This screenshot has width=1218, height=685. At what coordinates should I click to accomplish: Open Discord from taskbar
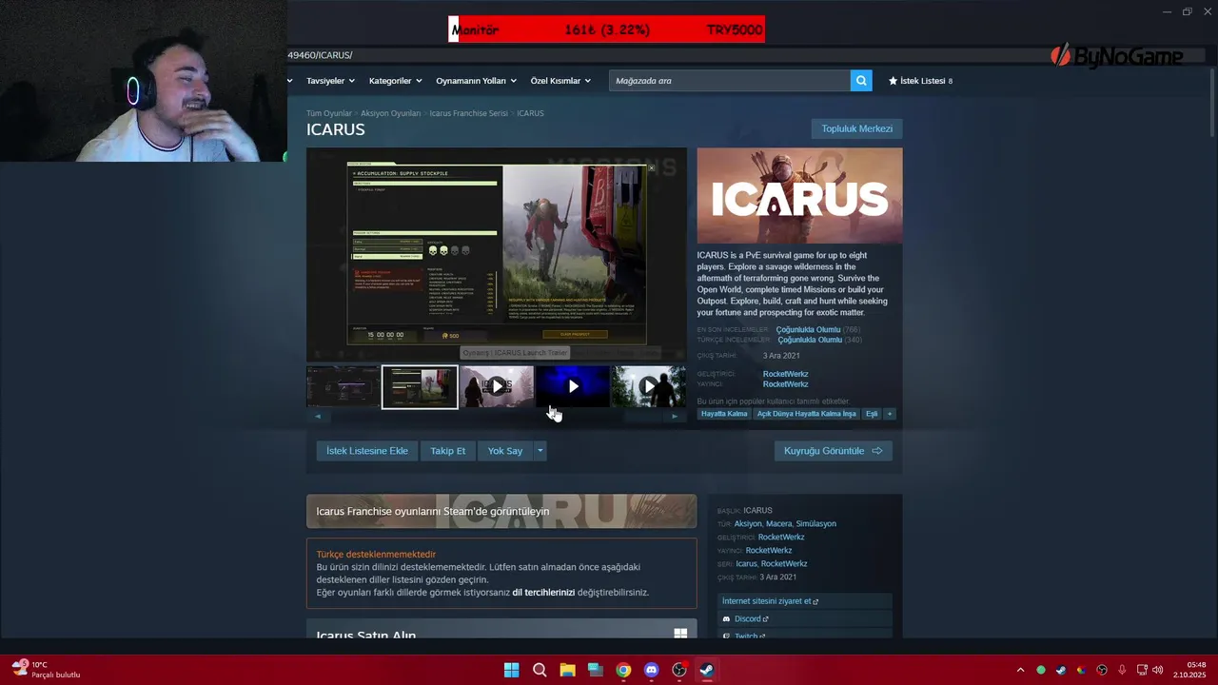(x=651, y=670)
